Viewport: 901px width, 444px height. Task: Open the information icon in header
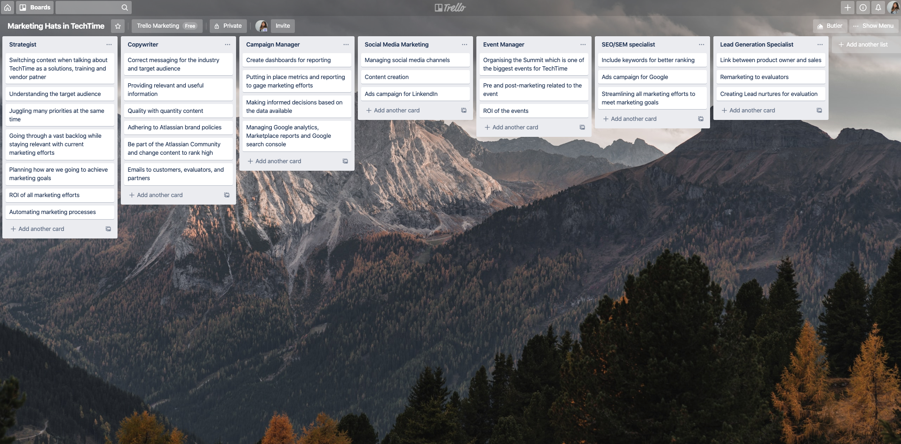863,8
